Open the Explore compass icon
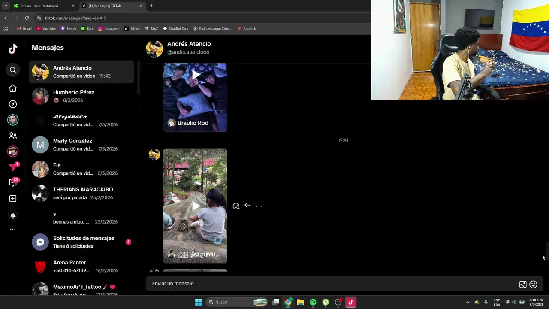Viewport: 549px width, 309px height. (x=13, y=104)
